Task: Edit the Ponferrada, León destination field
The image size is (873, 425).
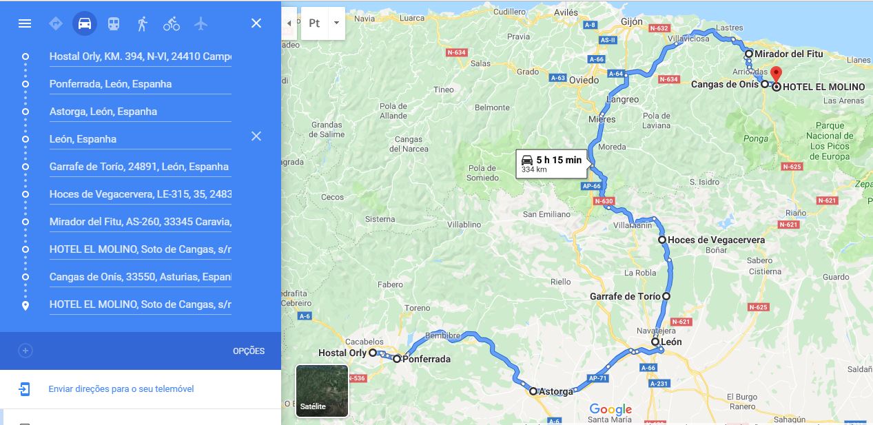Action: 141,84
